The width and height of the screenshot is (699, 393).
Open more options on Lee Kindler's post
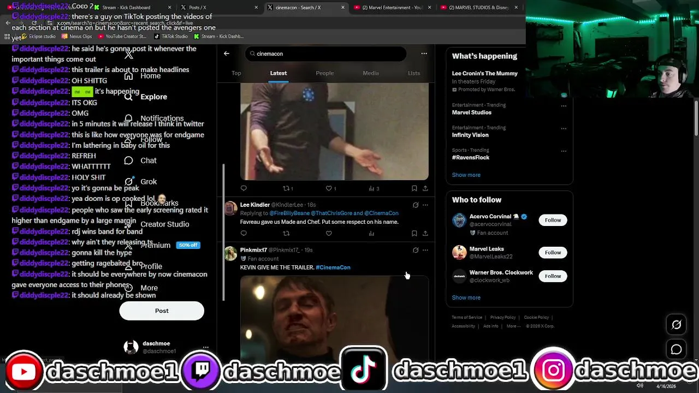425,205
